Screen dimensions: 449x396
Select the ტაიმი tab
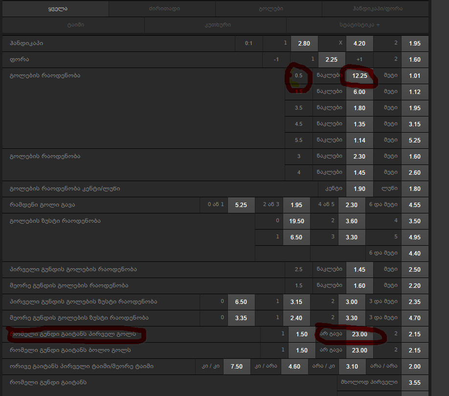[x=73, y=25]
